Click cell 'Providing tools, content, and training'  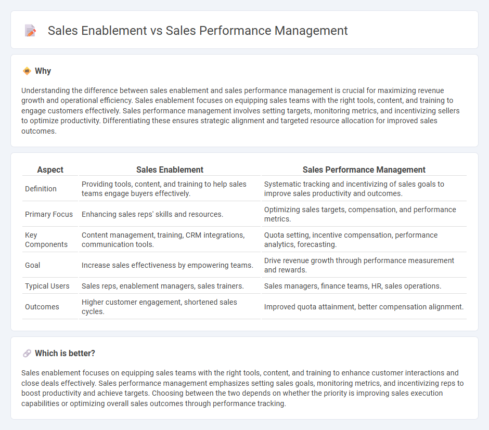click(170, 189)
